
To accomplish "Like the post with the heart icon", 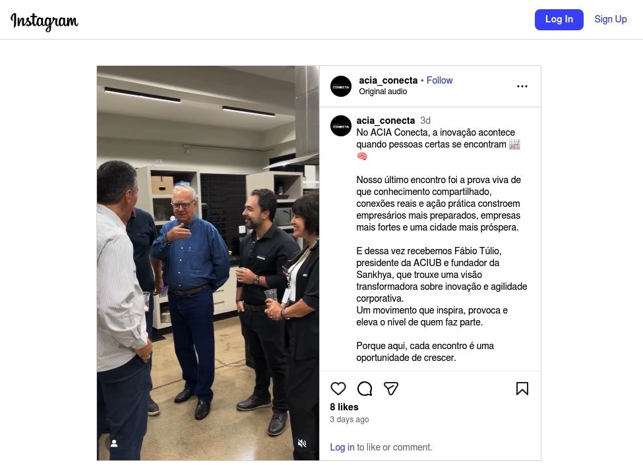I will click(x=338, y=389).
